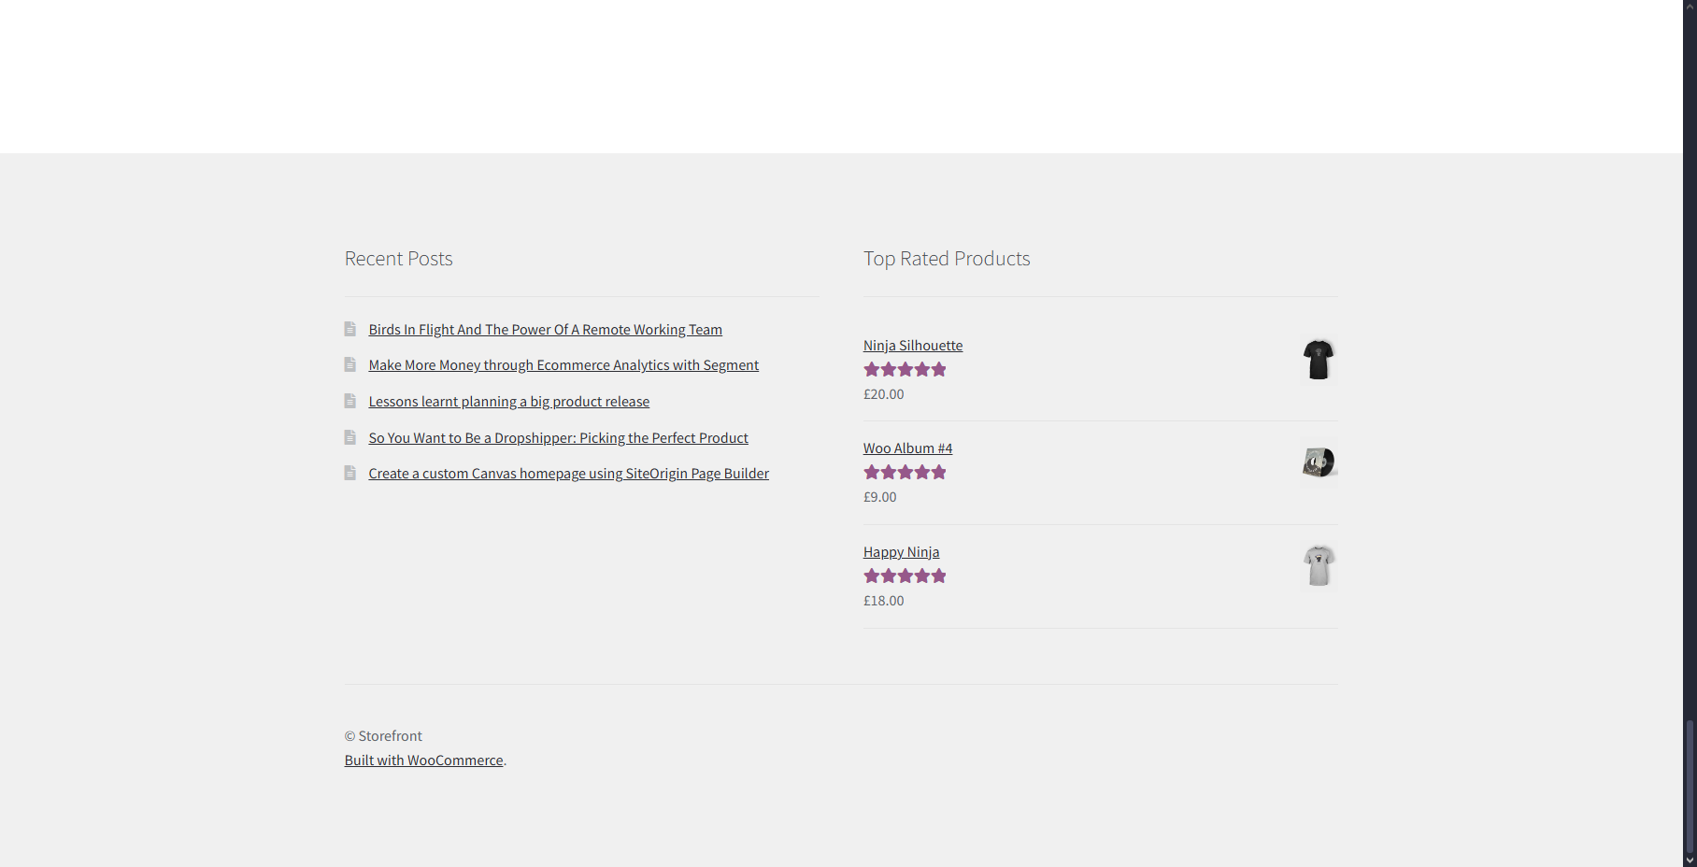Click the scrollbar up arrow

(x=1690, y=7)
